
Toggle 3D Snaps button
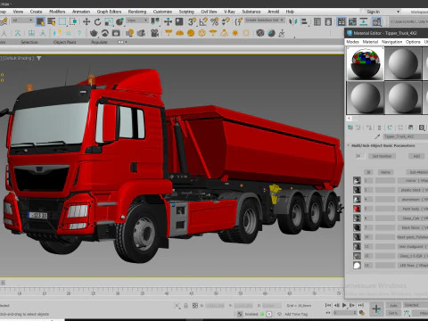(192, 21)
